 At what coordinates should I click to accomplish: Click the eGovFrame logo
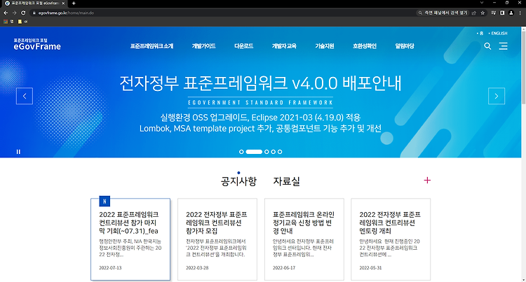pyautogui.click(x=37, y=45)
